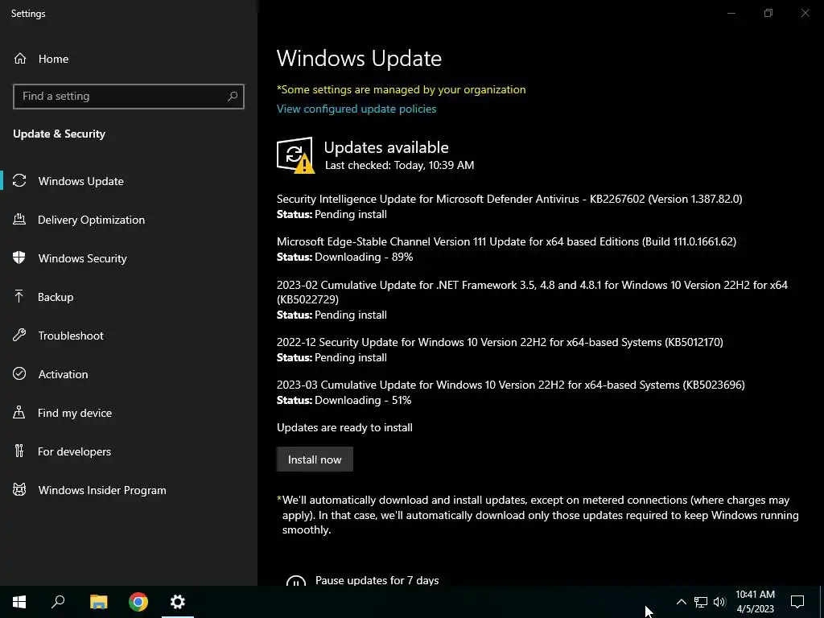
Task: Click the Security Intelligence Update KB2267602 entry
Action: click(509, 206)
